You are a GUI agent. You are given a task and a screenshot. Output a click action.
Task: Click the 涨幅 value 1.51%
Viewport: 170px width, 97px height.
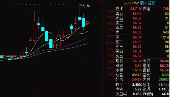[137, 70]
